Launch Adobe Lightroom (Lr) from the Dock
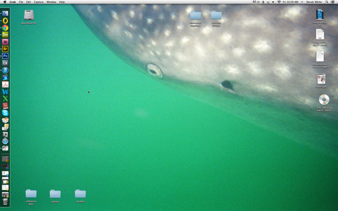This screenshot has width=338, height=211. (x=5, y=63)
